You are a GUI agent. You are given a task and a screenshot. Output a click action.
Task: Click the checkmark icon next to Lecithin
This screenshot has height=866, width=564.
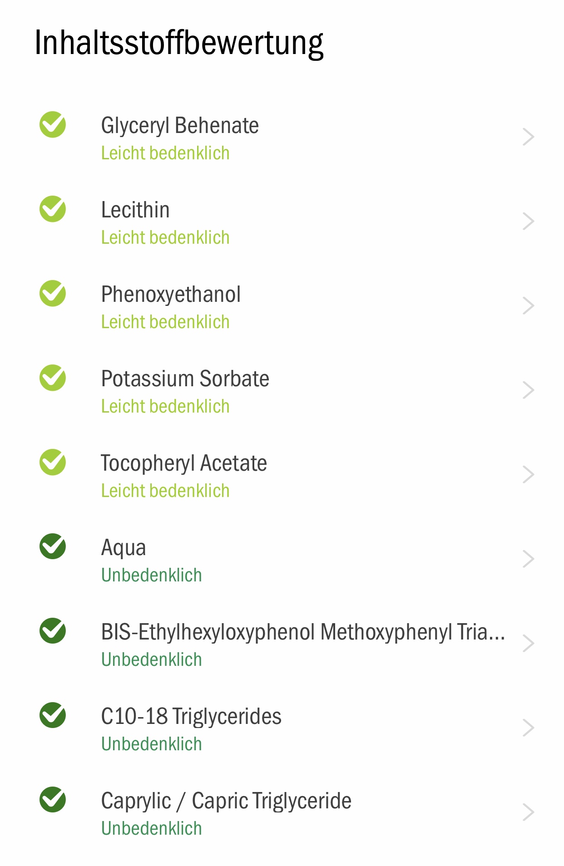53,209
